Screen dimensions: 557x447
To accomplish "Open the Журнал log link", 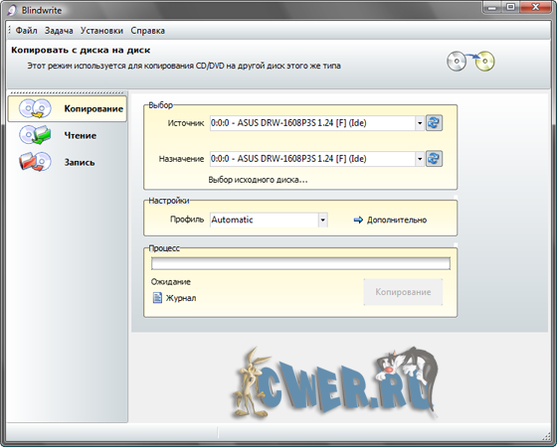I will pyautogui.click(x=181, y=298).
